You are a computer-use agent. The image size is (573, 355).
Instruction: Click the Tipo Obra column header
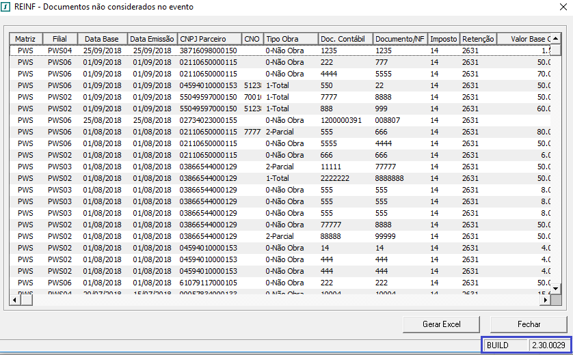[x=290, y=39]
